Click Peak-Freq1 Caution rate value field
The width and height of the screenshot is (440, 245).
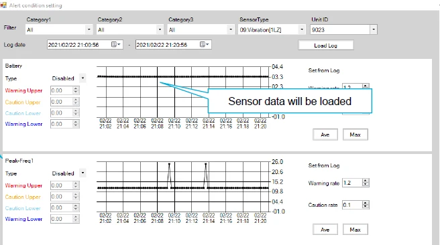352,205
